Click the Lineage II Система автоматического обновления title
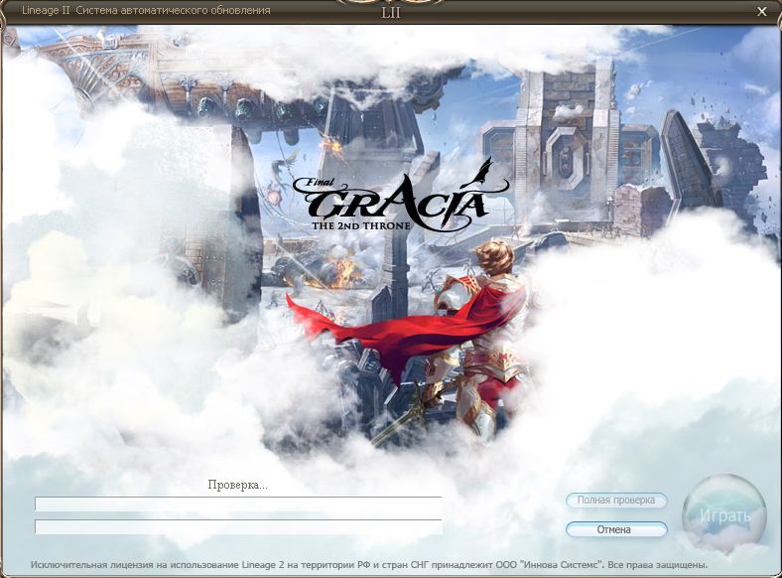The width and height of the screenshot is (782, 578). click(x=146, y=11)
